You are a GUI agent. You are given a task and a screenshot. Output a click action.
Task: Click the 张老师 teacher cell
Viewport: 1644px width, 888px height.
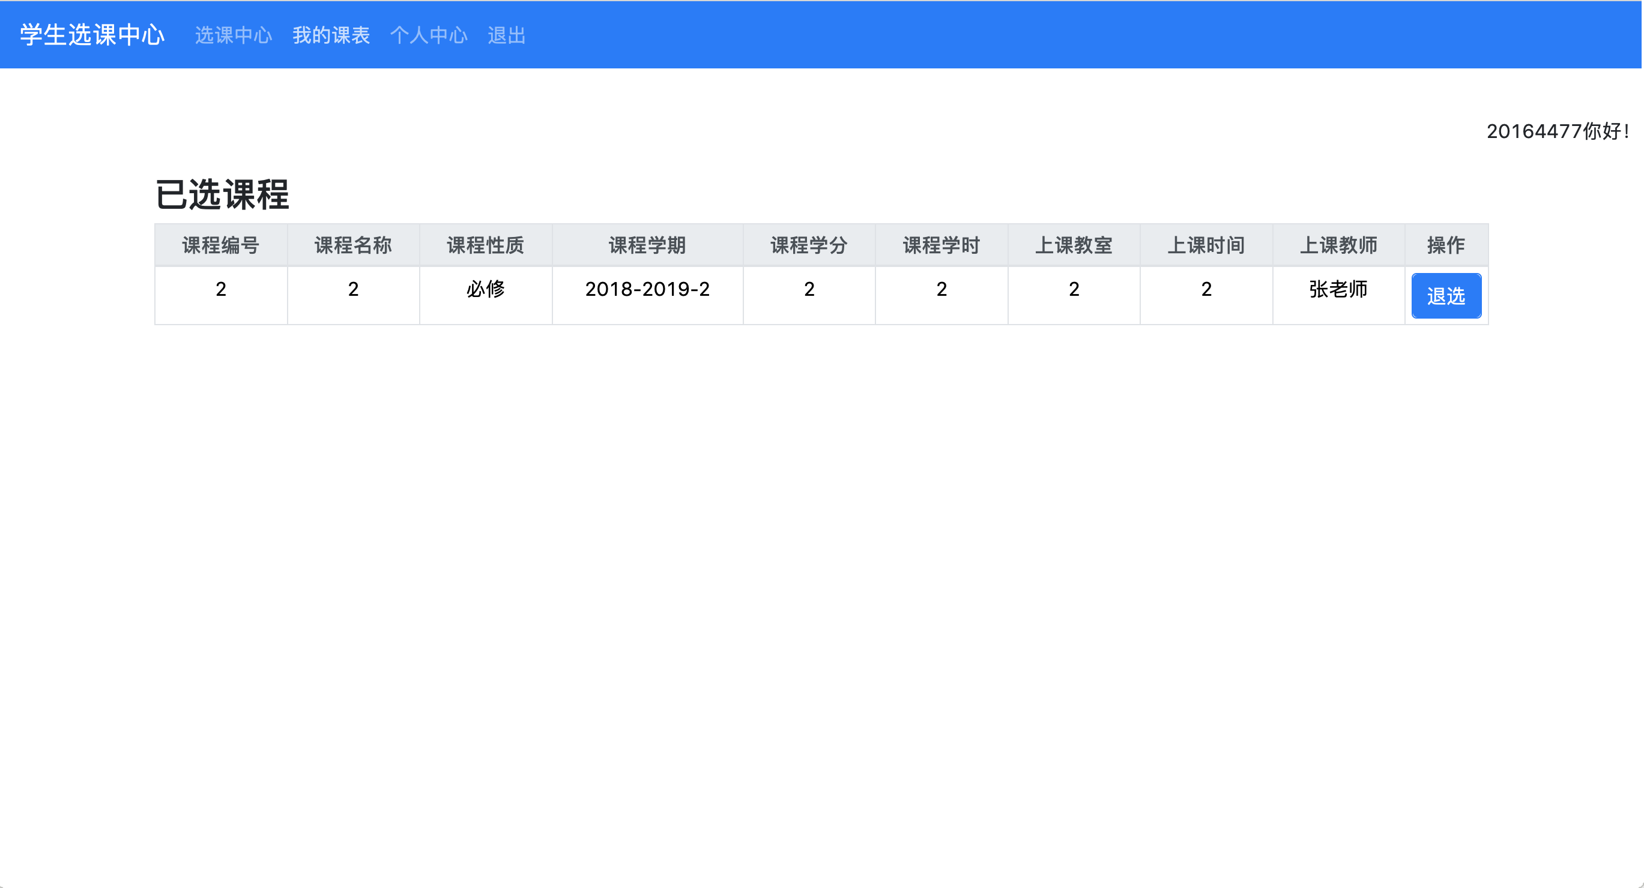pos(1338,289)
